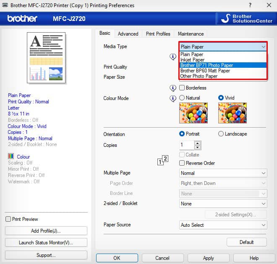Click the Copies number field
Viewport: 277px width, 264px height.
click(x=187, y=145)
